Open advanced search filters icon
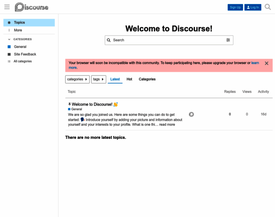The width and height of the screenshot is (275, 217). tap(228, 40)
